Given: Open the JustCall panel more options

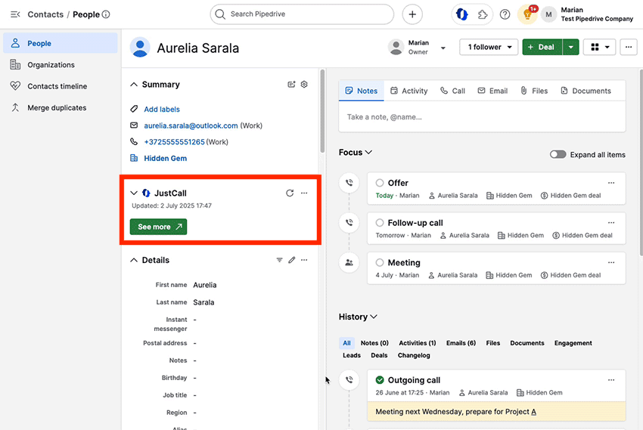Looking at the screenshot, I should click(x=304, y=193).
